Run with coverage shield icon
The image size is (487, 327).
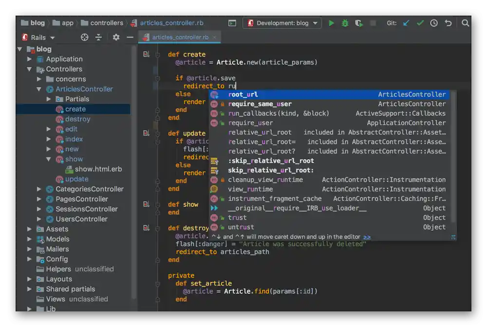pos(359,23)
